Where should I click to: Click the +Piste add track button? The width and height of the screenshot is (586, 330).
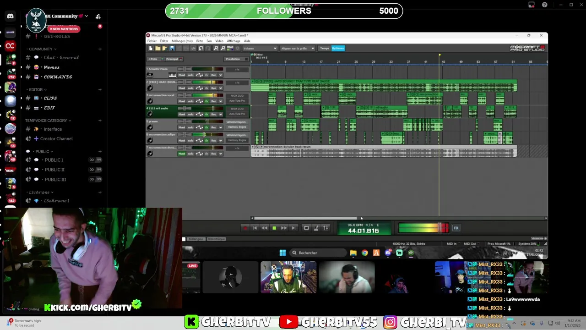click(x=156, y=59)
